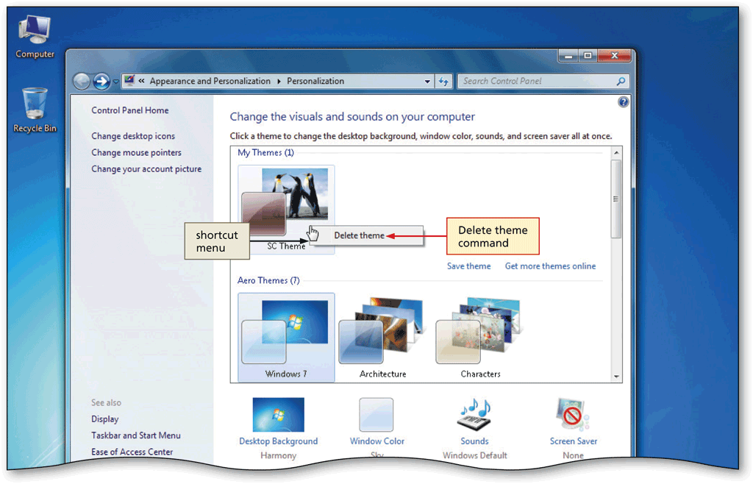Open the Window Color swatch icon
753x484 pixels.
(x=376, y=415)
